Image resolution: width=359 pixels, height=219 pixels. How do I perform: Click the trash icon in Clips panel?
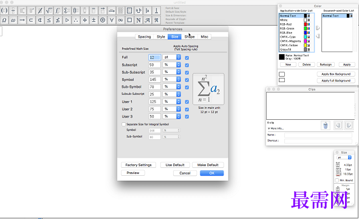(326, 126)
